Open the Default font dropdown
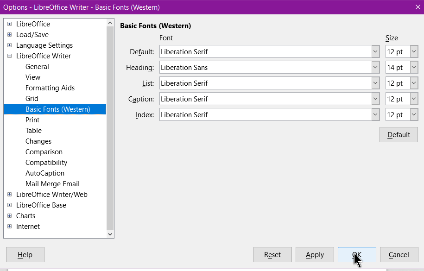This screenshot has height=271, width=424. click(375, 52)
